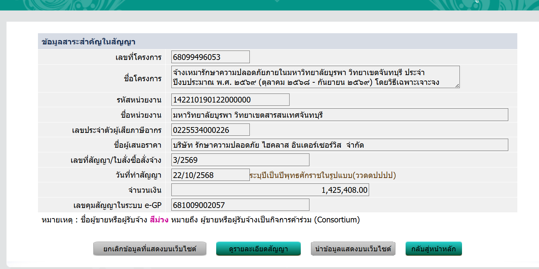Click the bidder name field บริษัท รักษาความปลอดภัย
Viewport: 539px width, 269px height.
[340, 145]
